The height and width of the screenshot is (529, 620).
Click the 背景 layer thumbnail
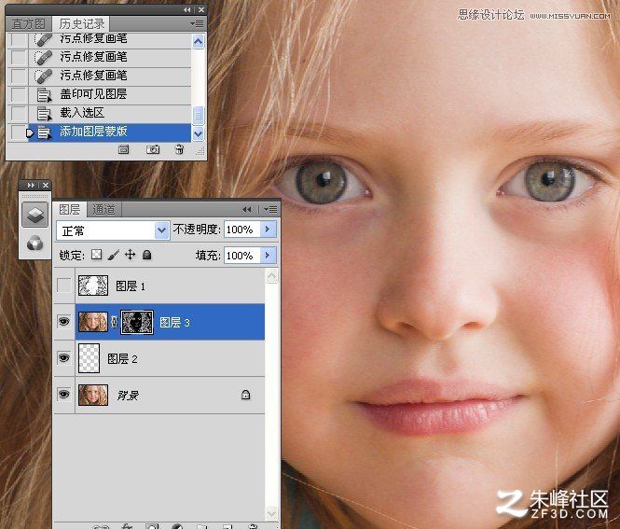point(93,395)
